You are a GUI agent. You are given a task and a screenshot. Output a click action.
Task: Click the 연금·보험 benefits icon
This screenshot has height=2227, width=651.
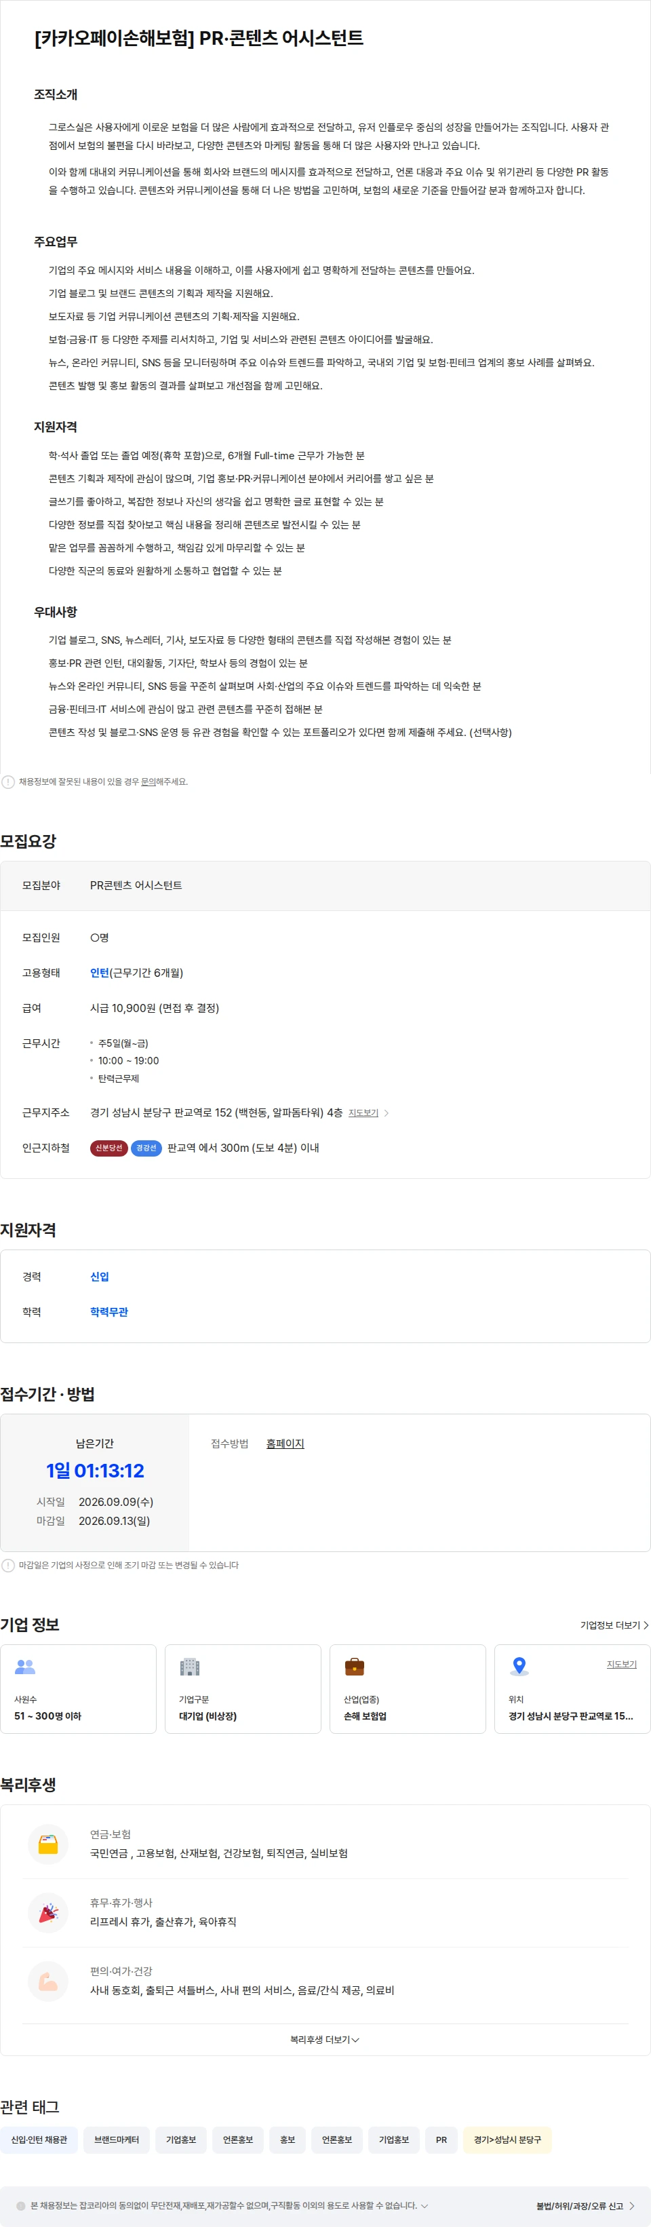pyautogui.click(x=48, y=1844)
